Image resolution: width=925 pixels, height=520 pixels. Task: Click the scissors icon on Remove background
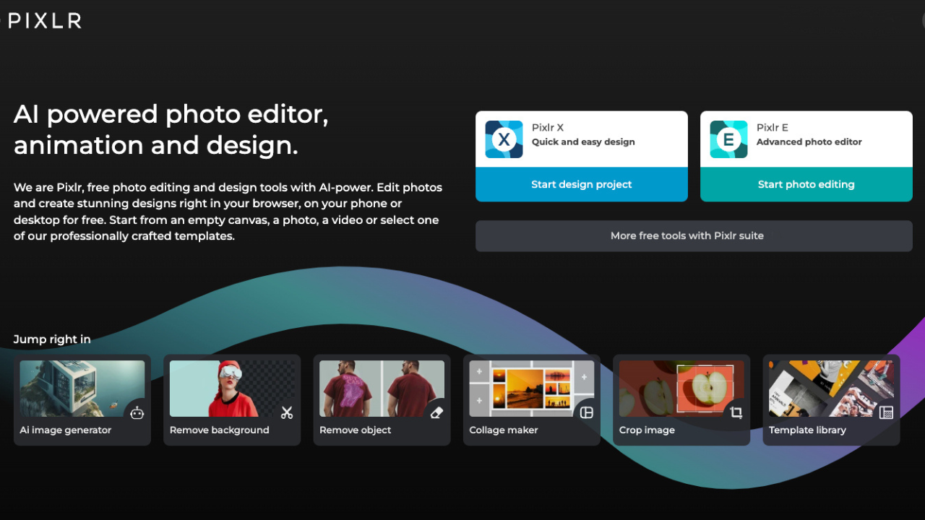pyautogui.click(x=287, y=412)
